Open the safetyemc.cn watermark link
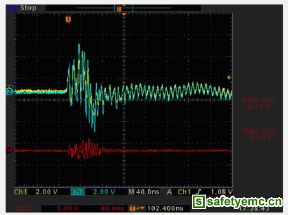 (x=244, y=202)
